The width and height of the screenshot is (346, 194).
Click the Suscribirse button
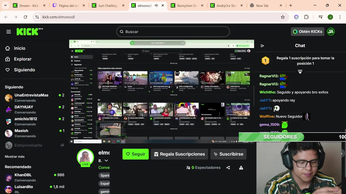[x=228, y=154]
